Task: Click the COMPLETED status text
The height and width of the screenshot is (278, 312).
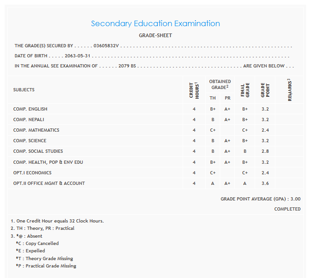Action: (x=287, y=209)
